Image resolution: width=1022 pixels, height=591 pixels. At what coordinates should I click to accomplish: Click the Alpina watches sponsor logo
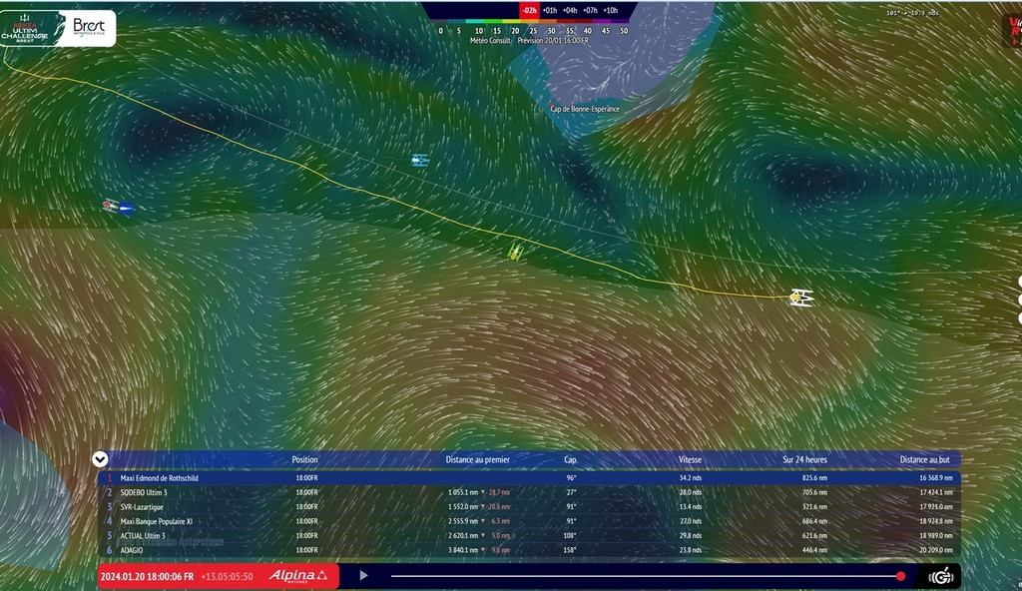coord(296,576)
